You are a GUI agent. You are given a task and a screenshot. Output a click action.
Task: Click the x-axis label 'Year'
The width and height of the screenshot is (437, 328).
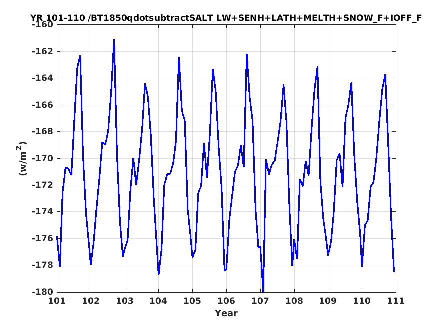pyautogui.click(x=226, y=313)
